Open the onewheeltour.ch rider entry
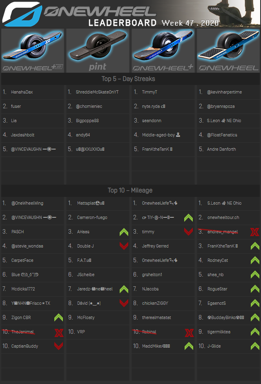This screenshot has height=384, width=261. click(223, 217)
